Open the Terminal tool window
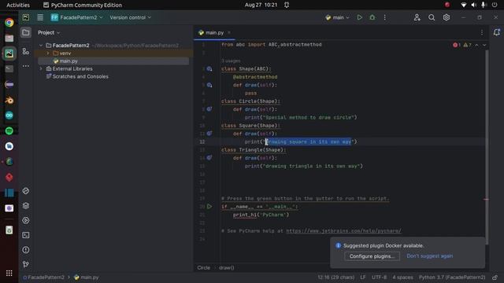The image size is (504, 283). coord(26,235)
